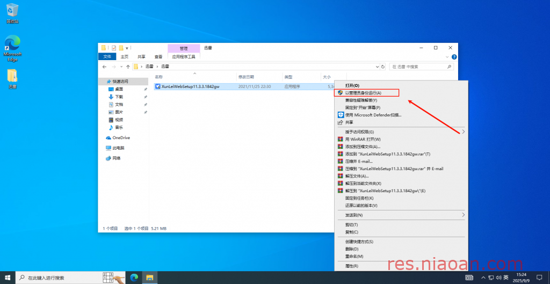This screenshot has width=550, height=284.
Task: Open quick access toolbar customize dropdown
Action: coord(127,48)
